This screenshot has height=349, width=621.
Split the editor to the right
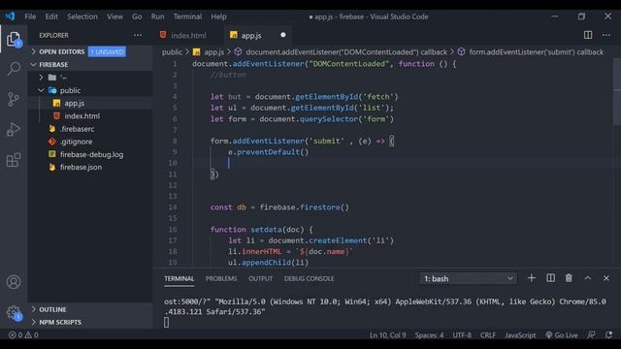tap(588, 35)
